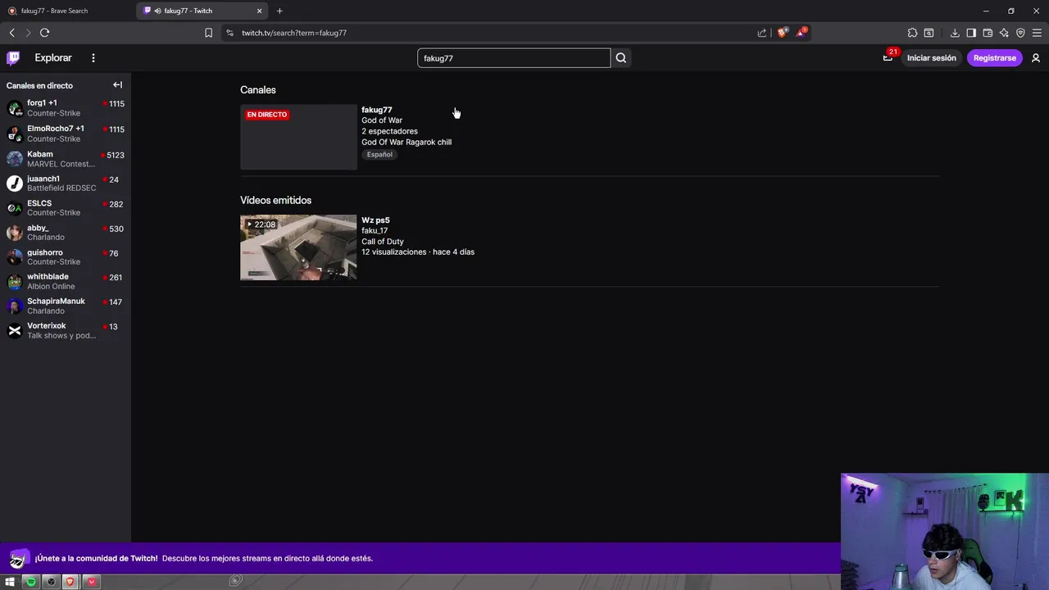
Task: Open the browser downloads icon
Action: tap(955, 33)
